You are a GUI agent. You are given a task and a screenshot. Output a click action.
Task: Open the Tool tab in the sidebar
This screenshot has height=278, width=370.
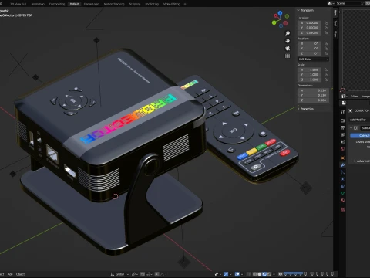coord(335,24)
